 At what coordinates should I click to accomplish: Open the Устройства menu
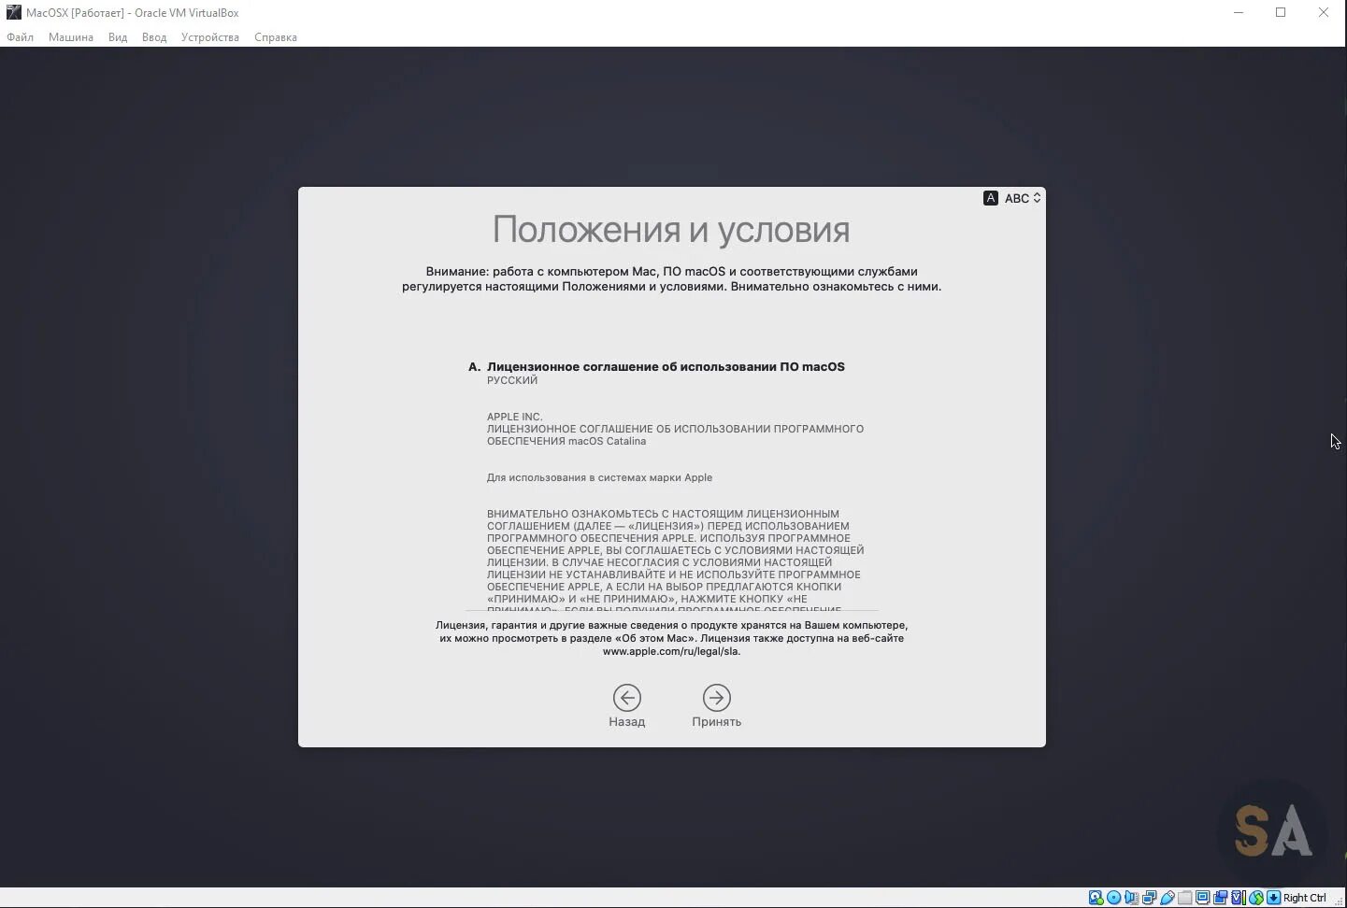pyautogui.click(x=210, y=37)
